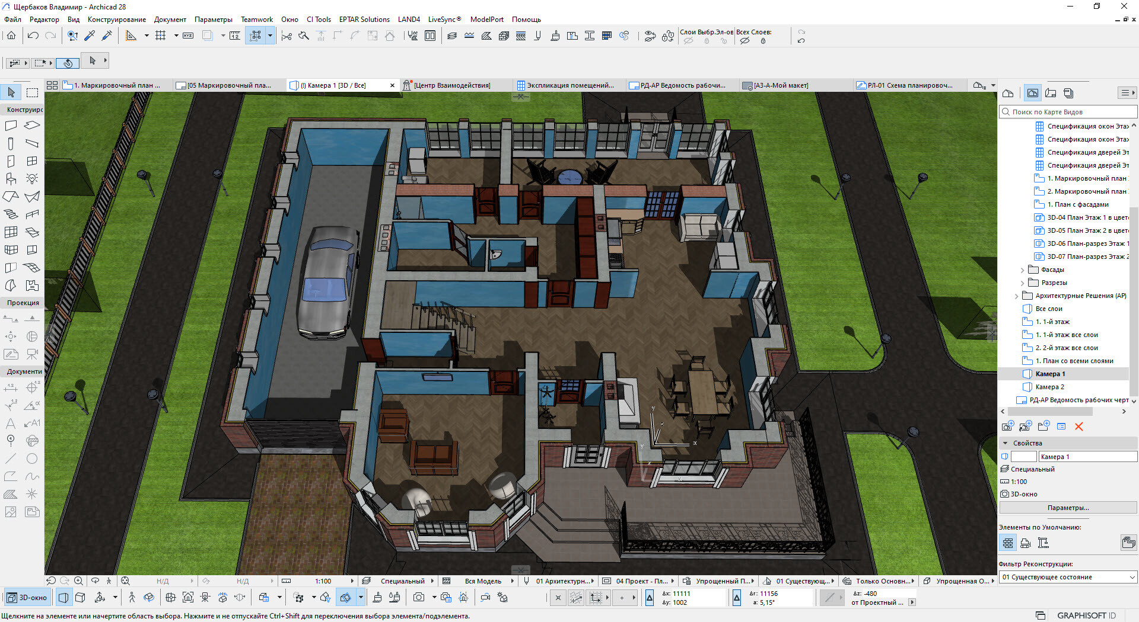Toggle the 3D-окно window button
The width and height of the screenshot is (1139, 622).
tap(27, 598)
